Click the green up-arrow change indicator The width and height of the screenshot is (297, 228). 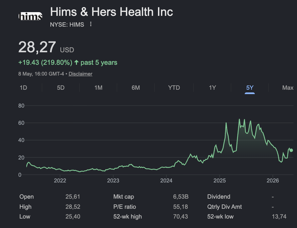coord(76,62)
